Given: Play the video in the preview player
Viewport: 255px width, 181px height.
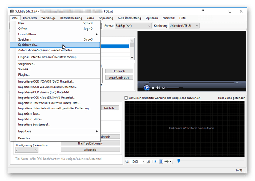Looking at the screenshot, I should [146, 88].
